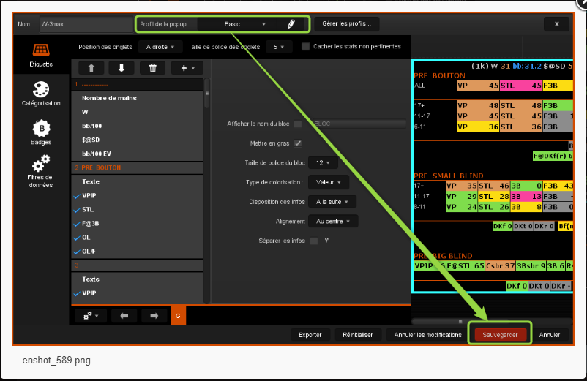Open the gears options menu at bottom
The image size is (587, 381).
point(91,316)
